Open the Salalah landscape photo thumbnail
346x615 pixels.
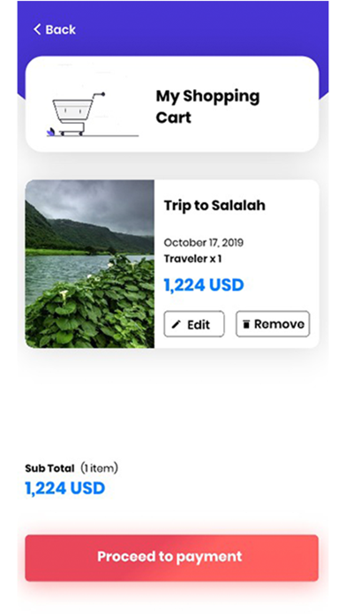(90, 263)
